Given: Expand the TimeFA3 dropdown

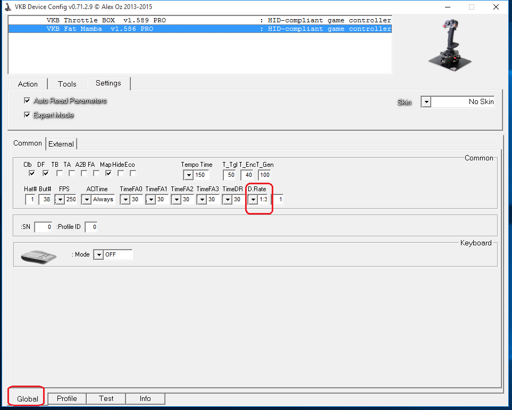Looking at the screenshot, I should [202, 200].
